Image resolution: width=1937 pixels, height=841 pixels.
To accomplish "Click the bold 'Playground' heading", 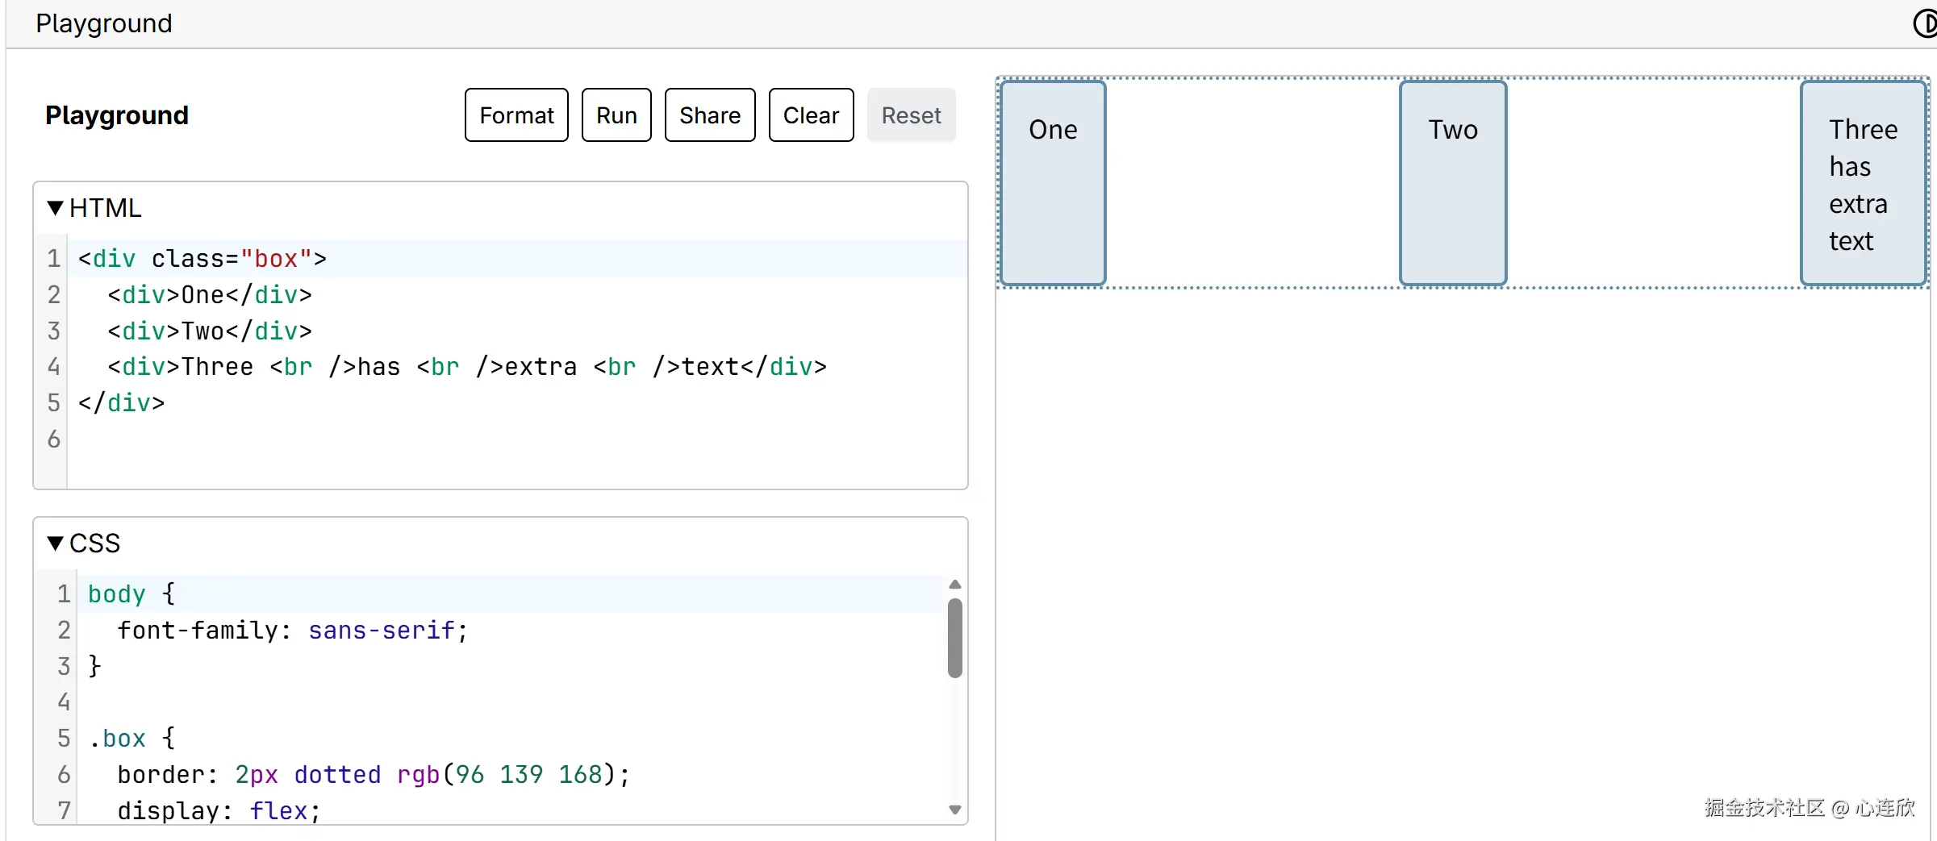I will [x=117, y=115].
